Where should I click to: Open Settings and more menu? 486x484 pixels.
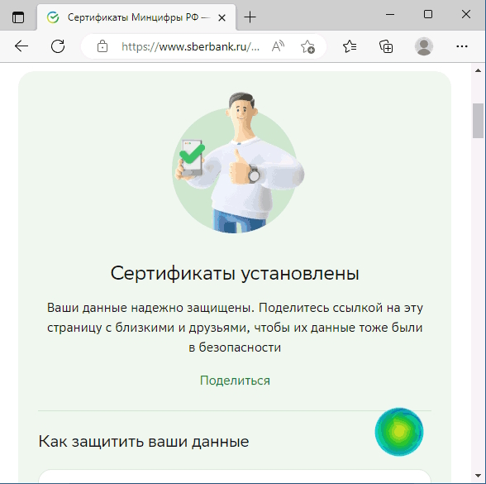(x=462, y=46)
